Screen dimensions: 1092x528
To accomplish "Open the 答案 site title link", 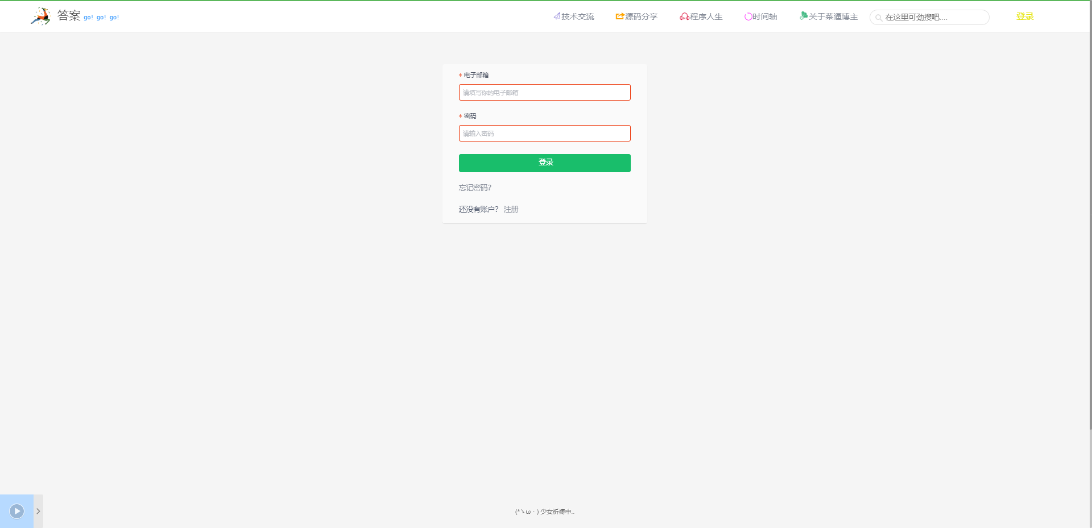I will (x=69, y=15).
